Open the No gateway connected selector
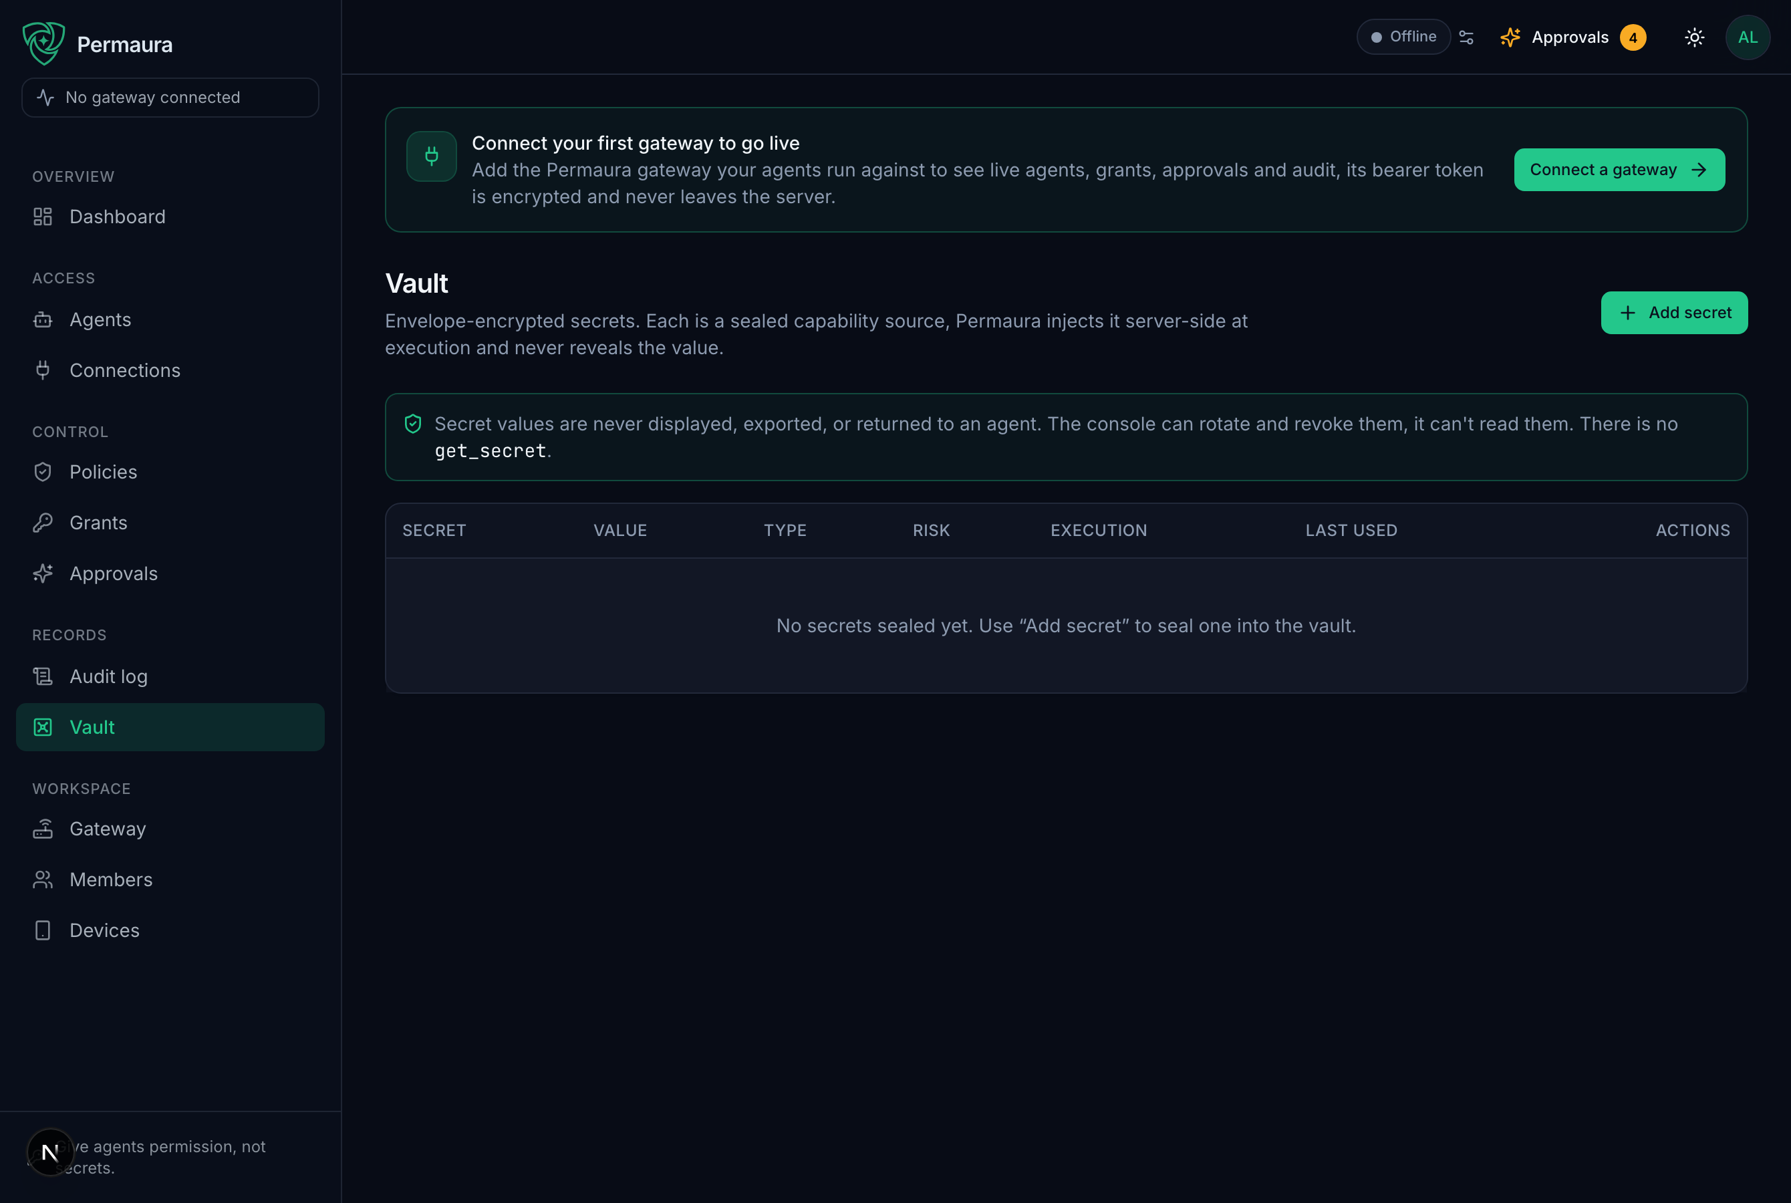The image size is (1791, 1203). pyautogui.click(x=170, y=98)
